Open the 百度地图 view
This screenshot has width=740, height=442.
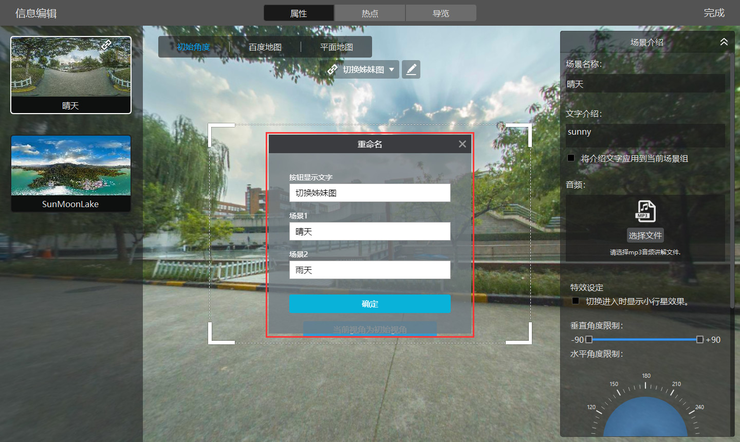coord(265,47)
